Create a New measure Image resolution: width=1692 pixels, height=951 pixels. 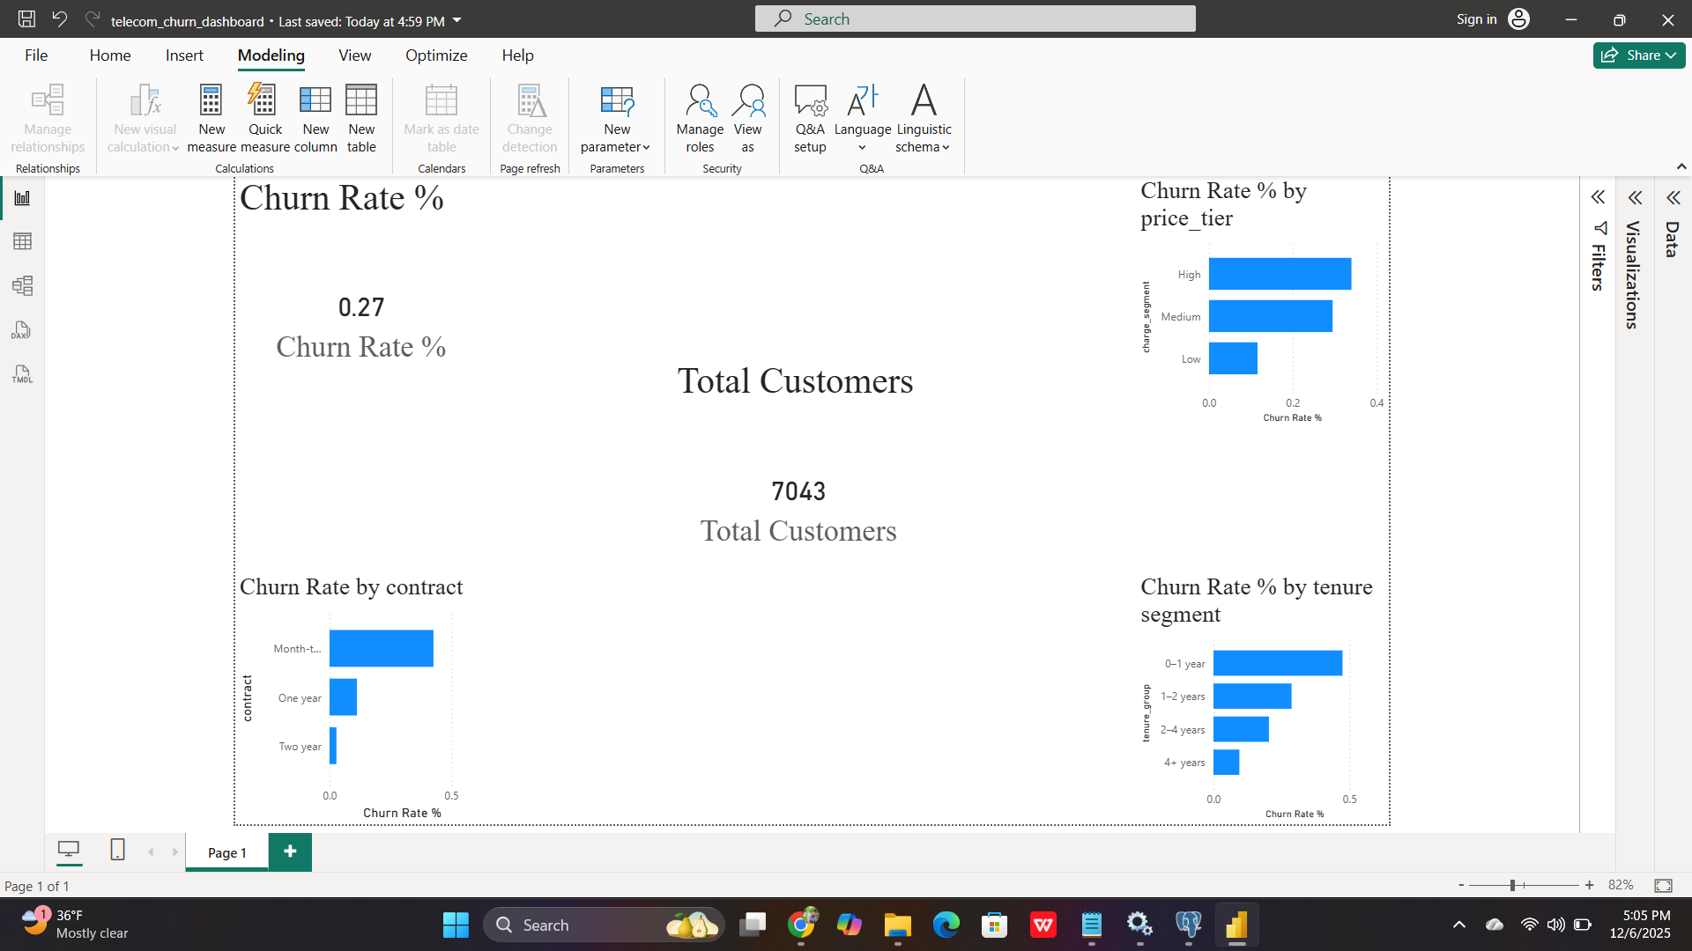pyautogui.click(x=211, y=117)
